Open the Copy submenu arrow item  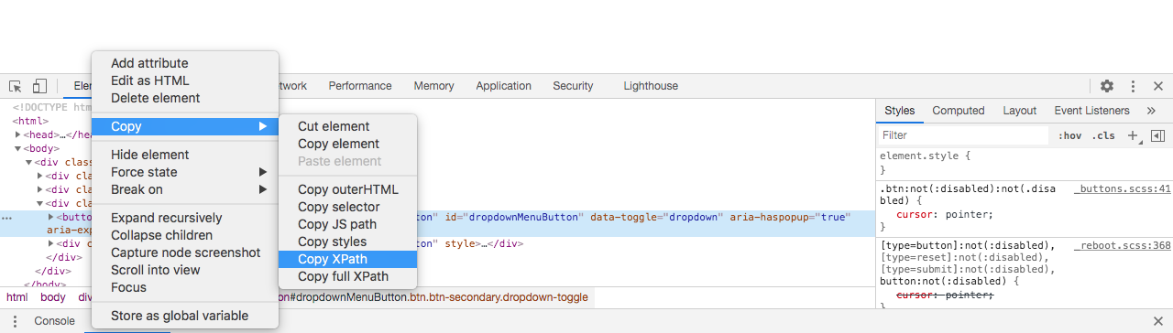point(185,126)
